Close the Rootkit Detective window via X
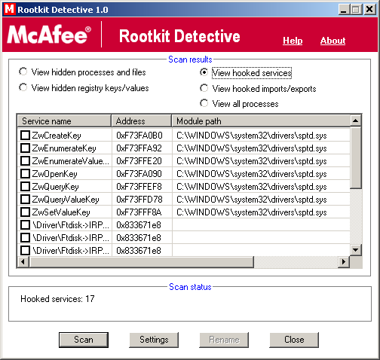The image size is (380, 360). tap(369, 10)
